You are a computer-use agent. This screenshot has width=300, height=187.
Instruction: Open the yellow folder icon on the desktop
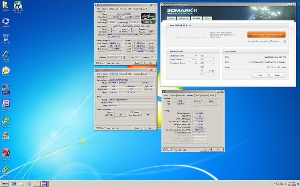(x=5, y=6)
